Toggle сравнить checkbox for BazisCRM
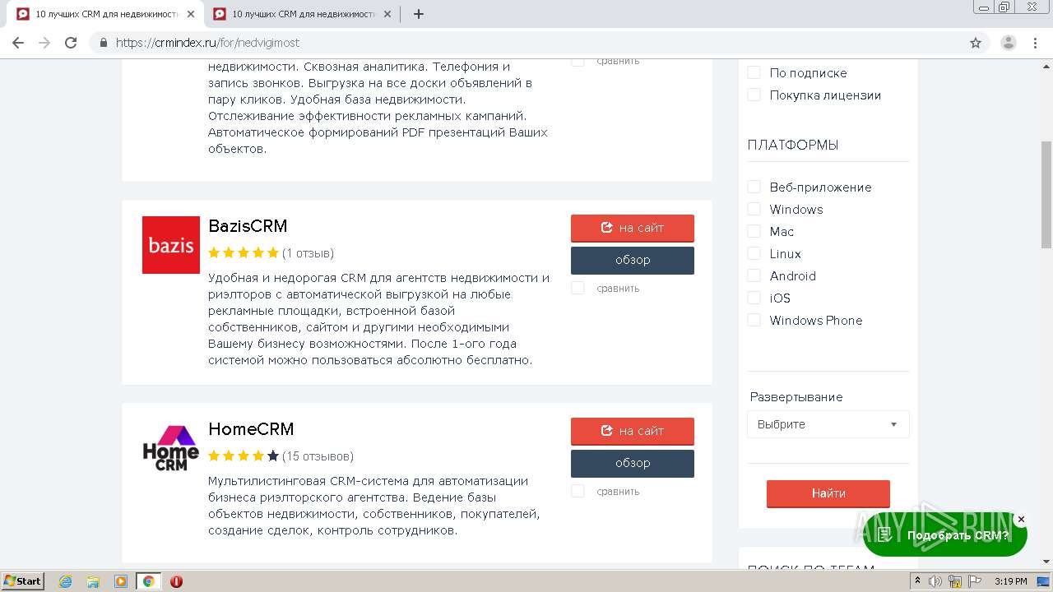The height and width of the screenshot is (592, 1053). pos(578,288)
